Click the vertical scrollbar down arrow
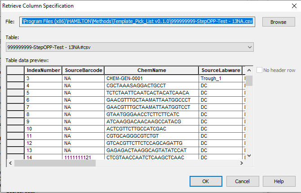Viewport: 301px width, 193px height. [249, 156]
